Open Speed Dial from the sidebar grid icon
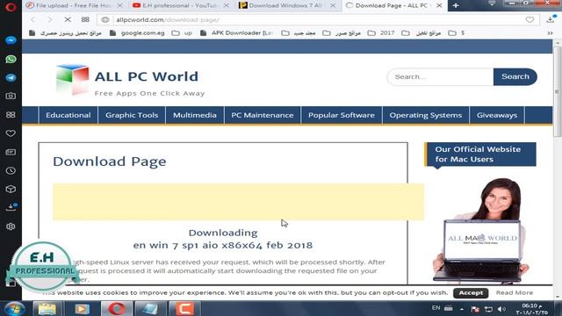 [x=11, y=115]
